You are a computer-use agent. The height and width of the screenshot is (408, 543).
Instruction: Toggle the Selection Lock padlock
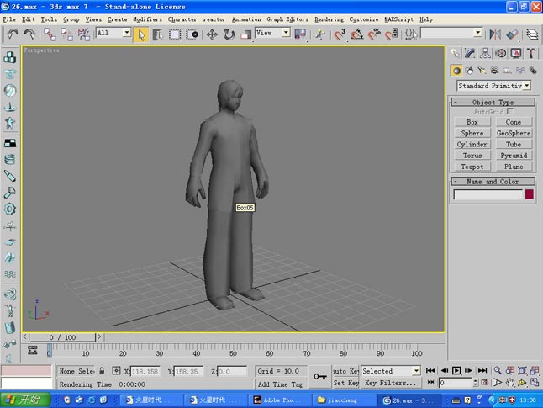tap(102, 370)
